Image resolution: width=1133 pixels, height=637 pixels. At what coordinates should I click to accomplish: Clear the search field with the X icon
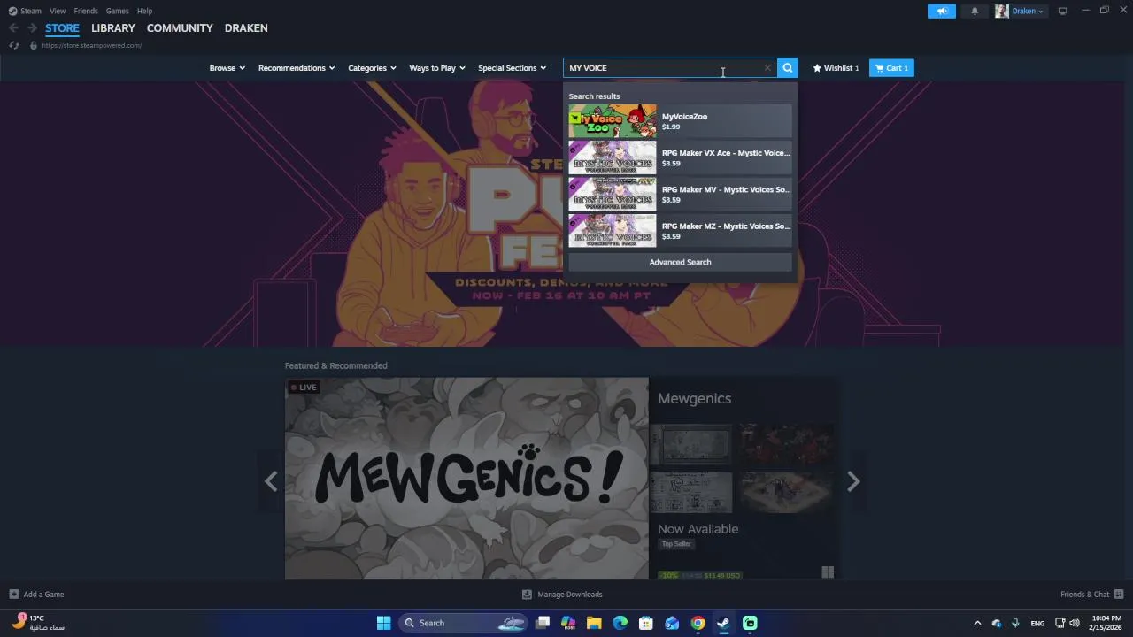pos(767,68)
